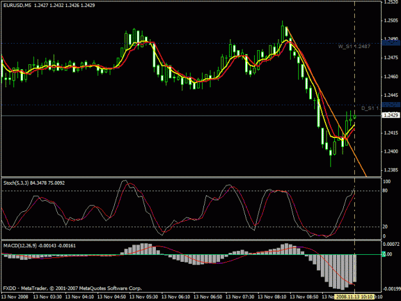Click the 13 Nov 06:10 time label
Image resolution: width=401 pixels, height=301 pixels.
click(x=176, y=297)
